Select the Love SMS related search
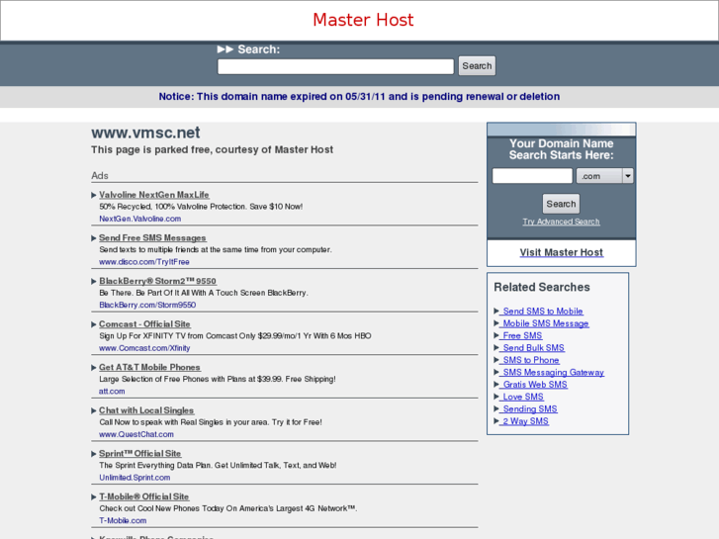719x539 pixels. tap(522, 397)
